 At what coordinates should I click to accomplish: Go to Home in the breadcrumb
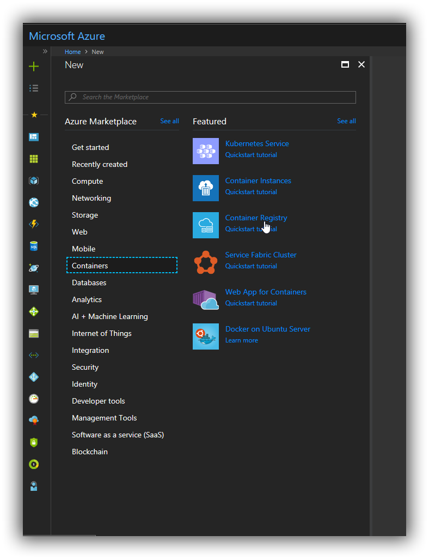(72, 52)
